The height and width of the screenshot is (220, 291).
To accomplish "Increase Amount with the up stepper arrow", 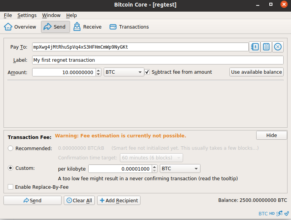I will pyautogui.click(x=98, y=70).
